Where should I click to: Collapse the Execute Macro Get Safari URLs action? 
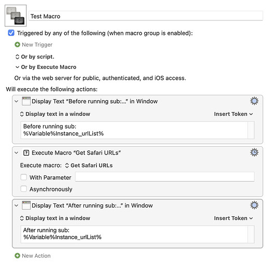17,153
